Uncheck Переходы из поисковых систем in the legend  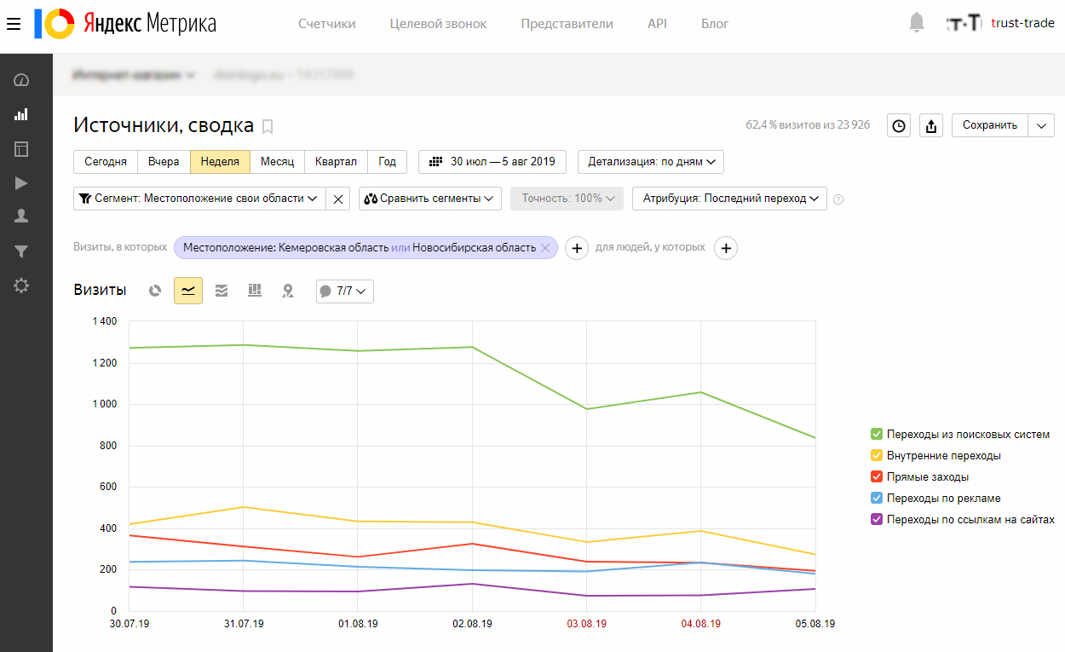877,435
